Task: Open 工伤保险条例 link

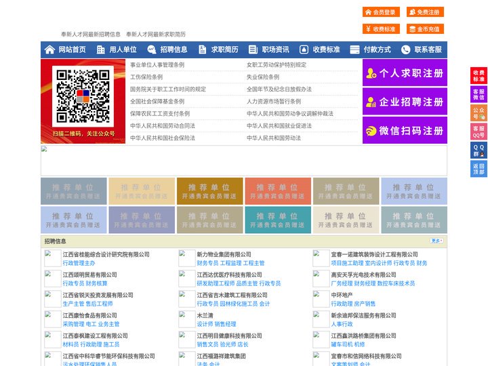Action: [146, 77]
